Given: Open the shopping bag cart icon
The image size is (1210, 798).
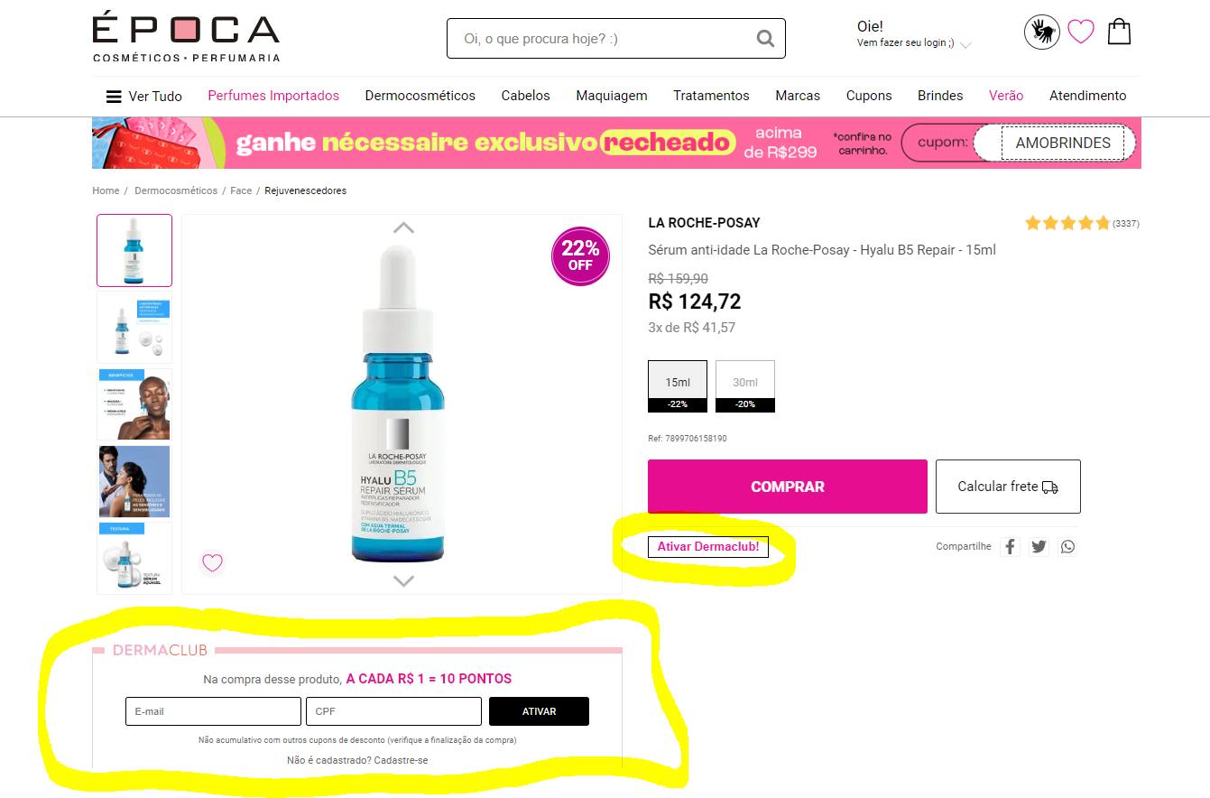Looking at the screenshot, I should click(1119, 32).
